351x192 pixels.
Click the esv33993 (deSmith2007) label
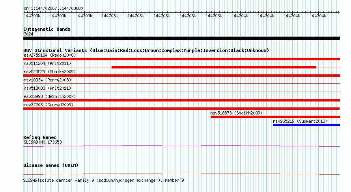pyautogui.click(x=50, y=96)
